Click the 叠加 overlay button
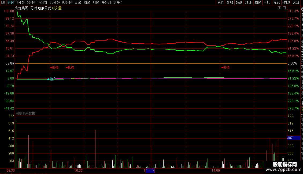This screenshot has height=174, width=303. pyautogui.click(x=230, y=2)
